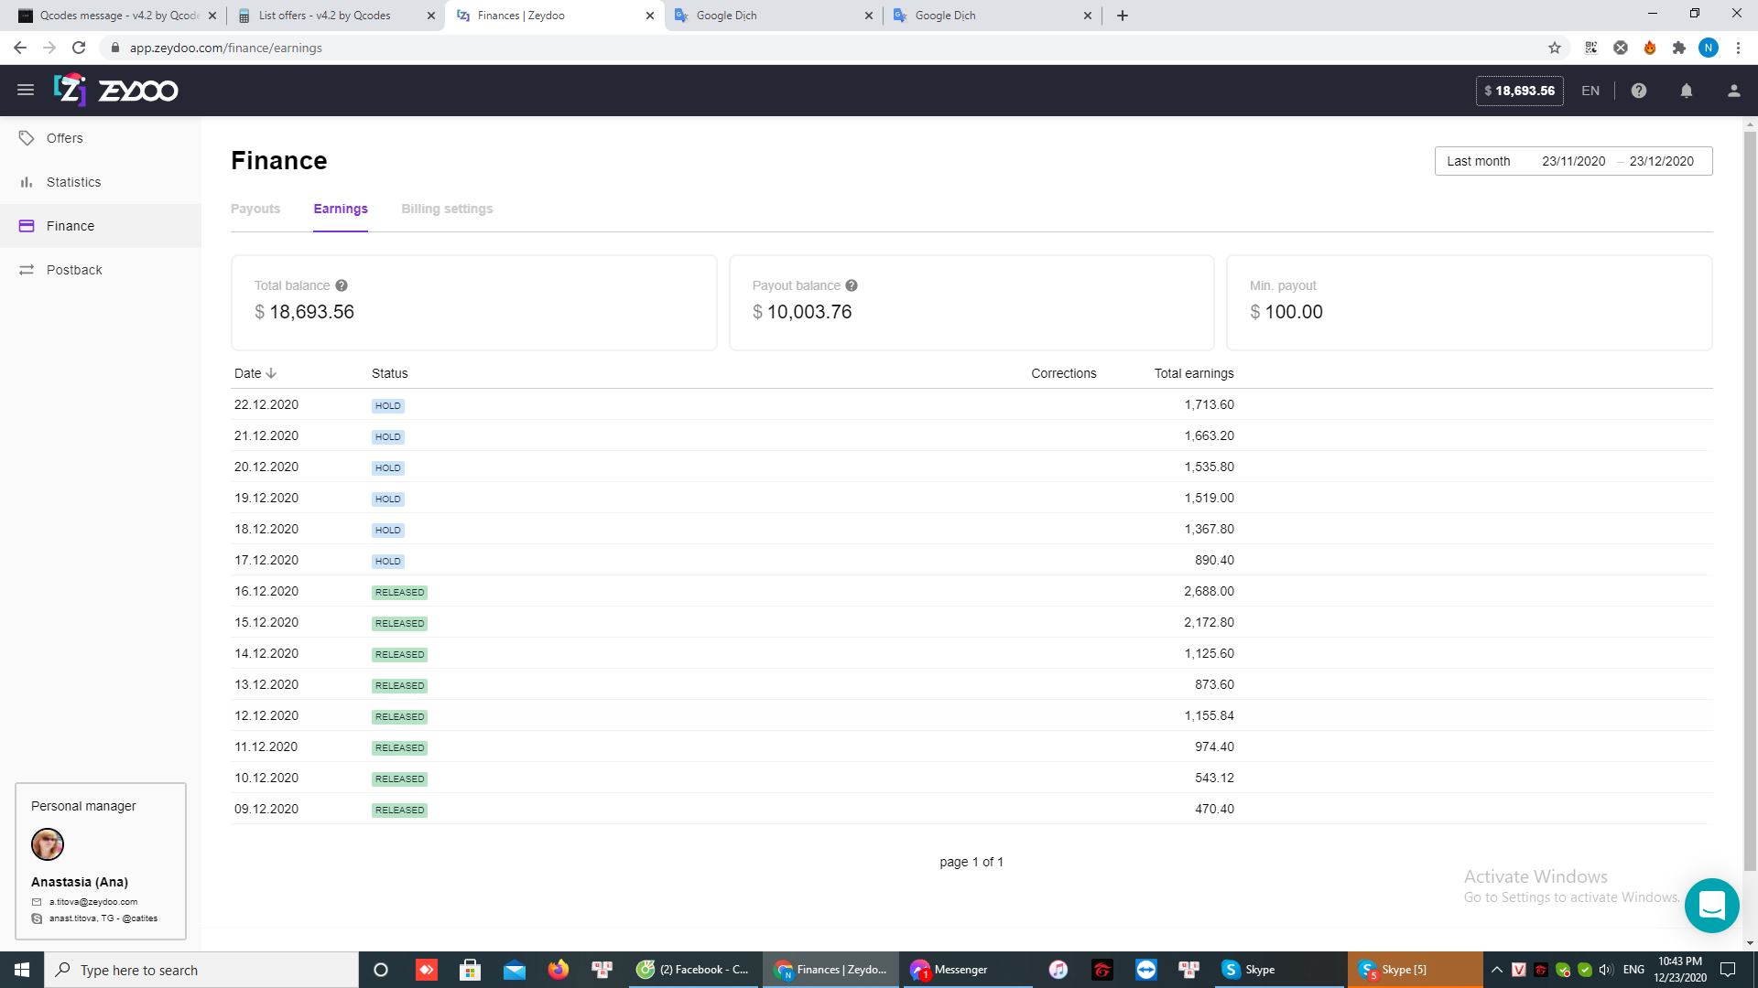Click Total balance info tooltip icon
The height and width of the screenshot is (988, 1758).
point(342,285)
